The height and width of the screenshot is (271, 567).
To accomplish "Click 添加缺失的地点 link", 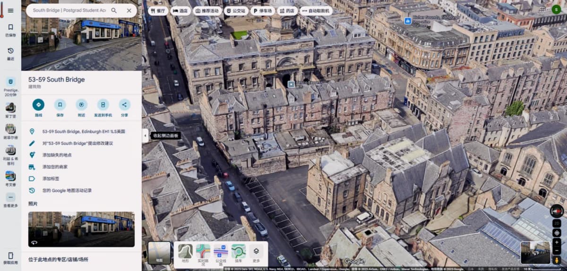I will [x=57, y=155].
